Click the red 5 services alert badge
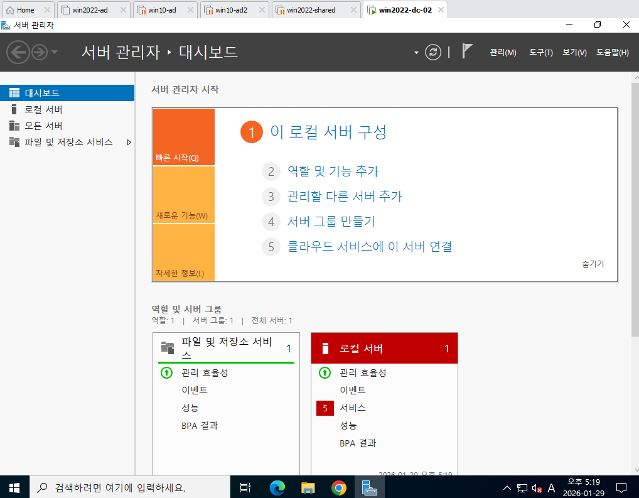 point(325,408)
